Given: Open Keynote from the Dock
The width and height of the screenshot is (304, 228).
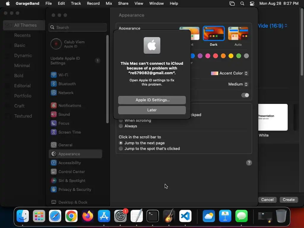Looking at the screenshot, I should [x=225, y=216].
